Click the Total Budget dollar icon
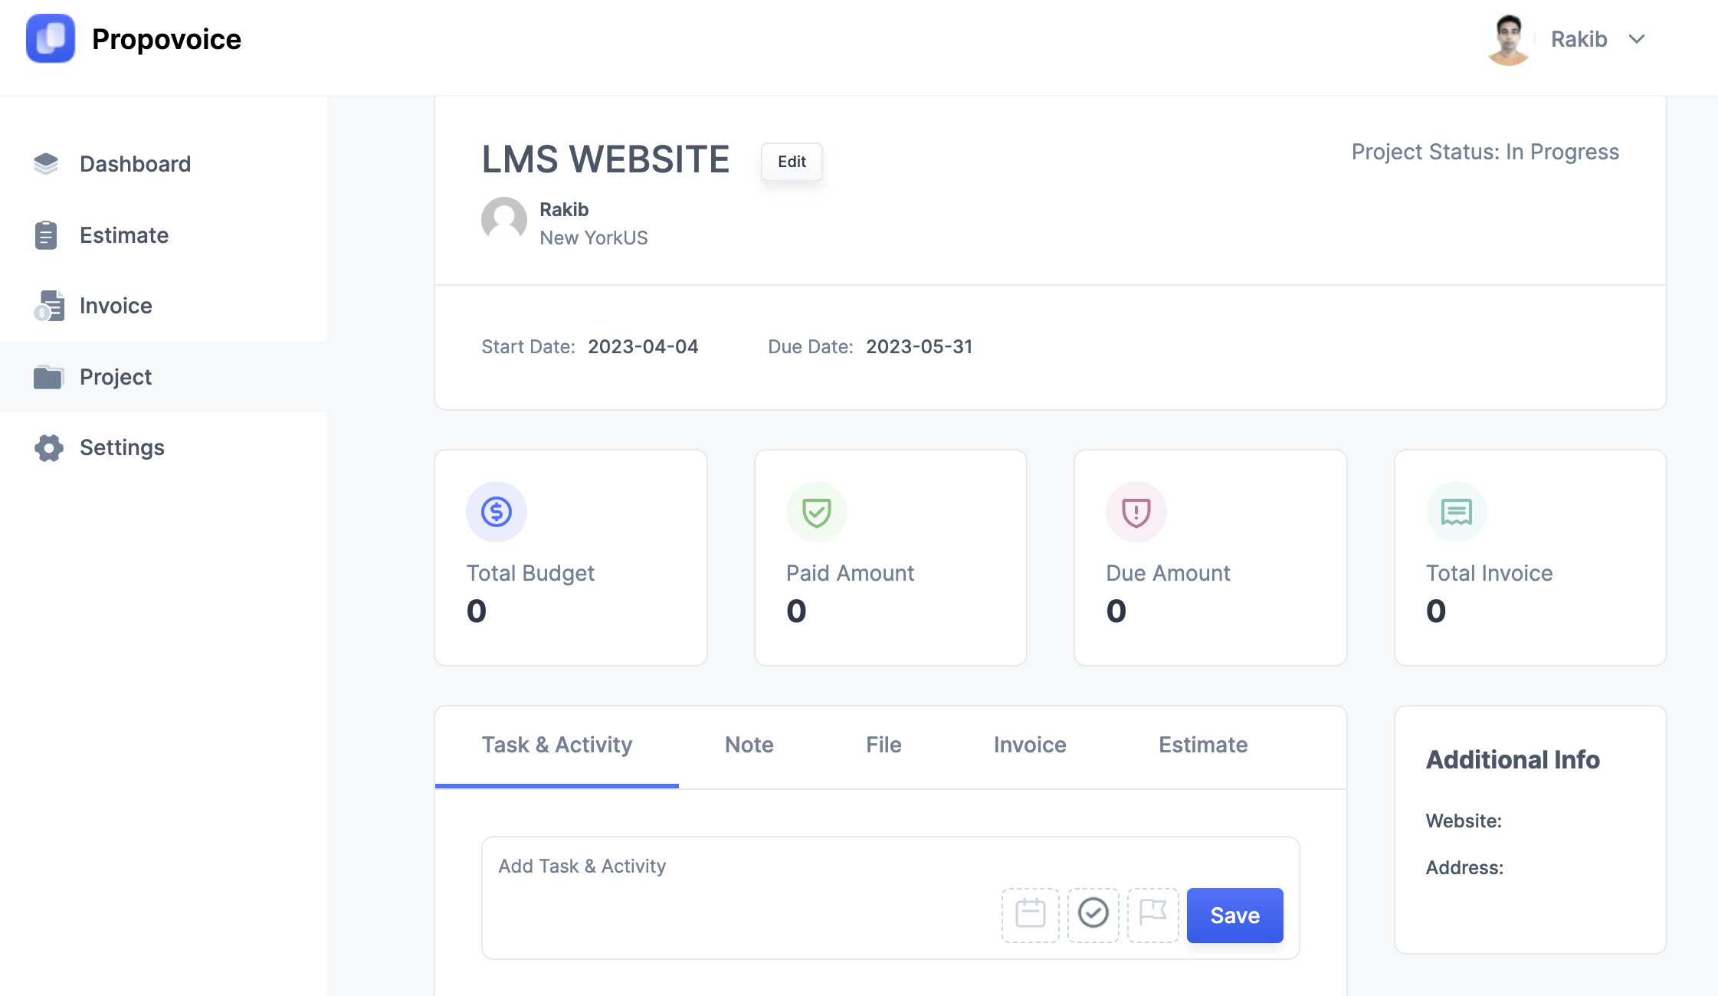Viewport: 1718px width, 996px height. (x=497, y=512)
